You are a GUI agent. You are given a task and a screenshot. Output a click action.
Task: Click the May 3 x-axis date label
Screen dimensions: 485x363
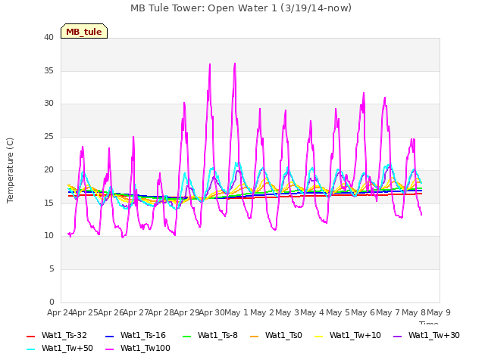(x=287, y=312)
